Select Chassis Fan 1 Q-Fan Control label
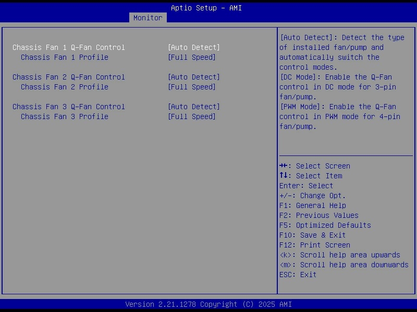Image resolution: width=417 pixels, height=312 pixels. (69, 47)
